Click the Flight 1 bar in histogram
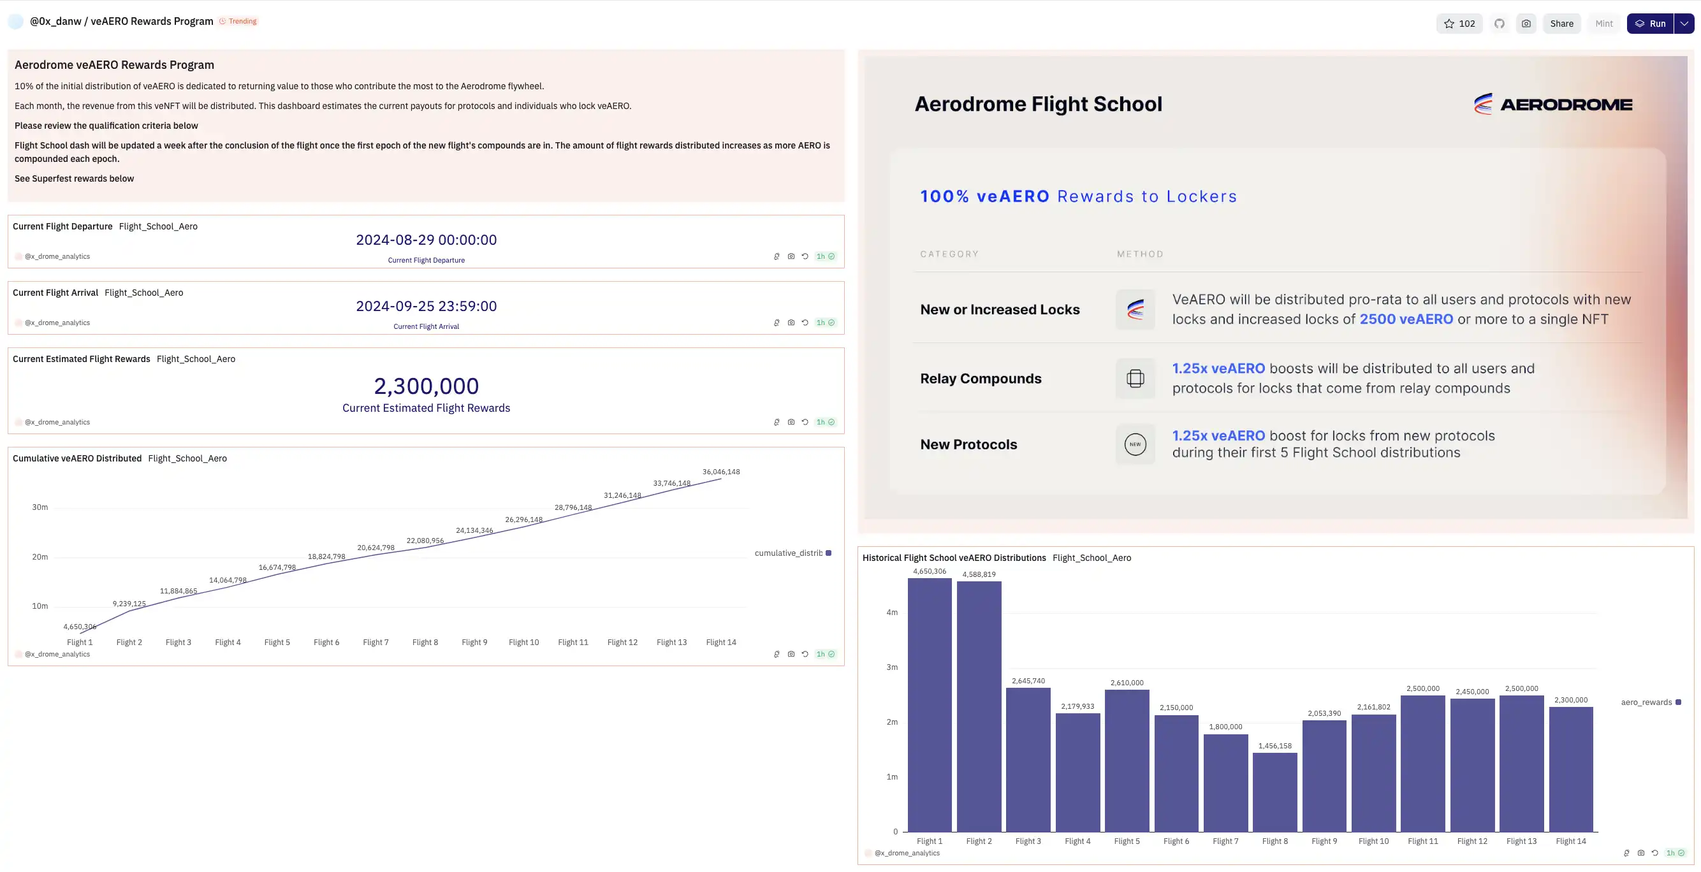 tap(929, 706)
